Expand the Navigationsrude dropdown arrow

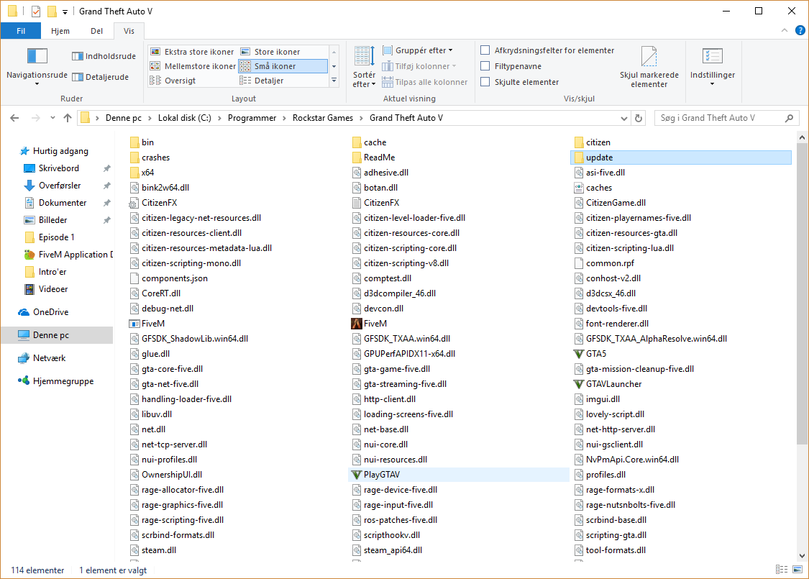[37, 83]
